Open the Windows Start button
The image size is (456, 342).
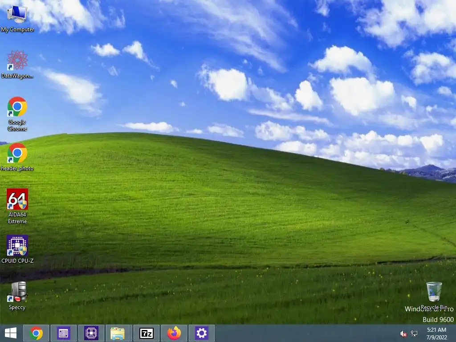(11, 333)
